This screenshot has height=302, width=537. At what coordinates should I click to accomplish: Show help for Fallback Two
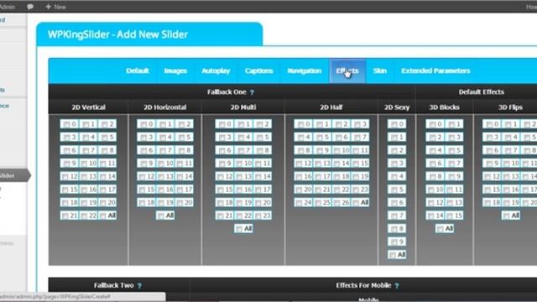[x=139, y=285]
